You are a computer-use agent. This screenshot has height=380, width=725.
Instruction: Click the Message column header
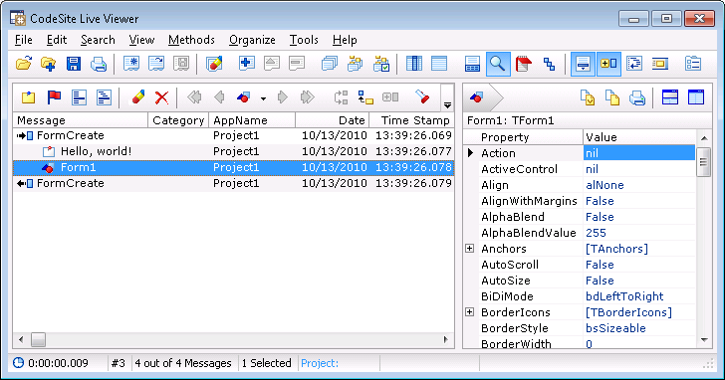pos(81,120)
